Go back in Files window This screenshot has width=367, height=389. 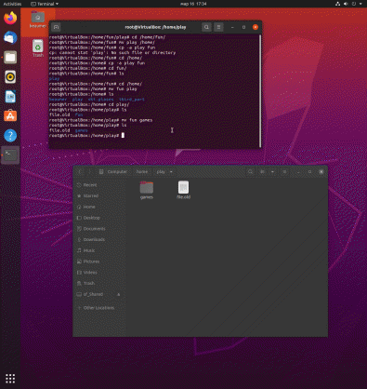[x=80, y=171]
